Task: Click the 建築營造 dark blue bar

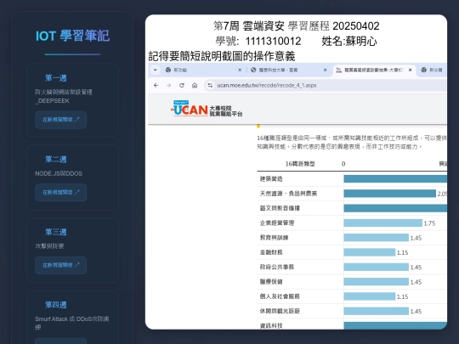Action: click(x=395, y=178)
